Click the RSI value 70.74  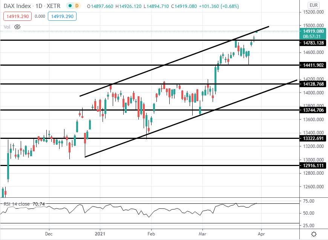[39, 204]
